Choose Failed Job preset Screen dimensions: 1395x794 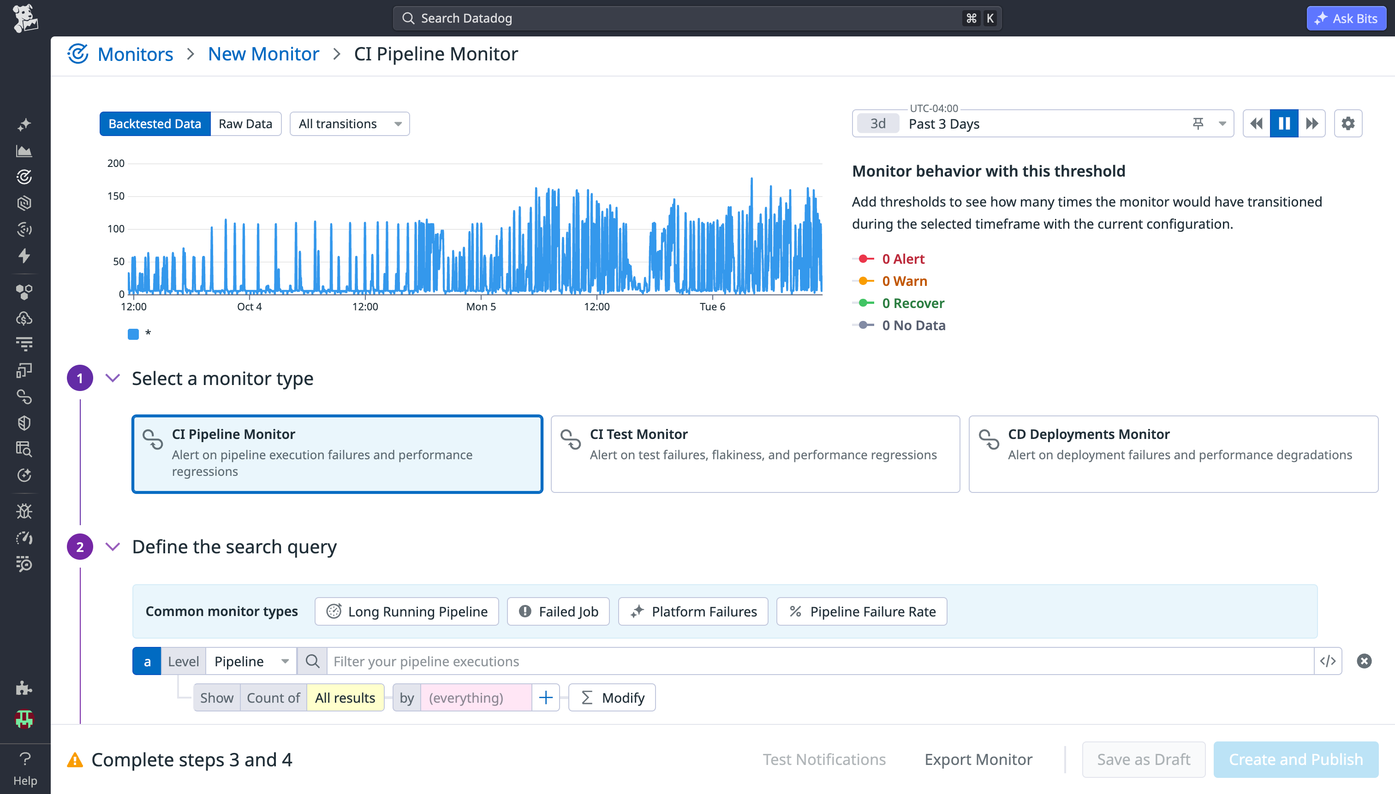tap(558, 611)
